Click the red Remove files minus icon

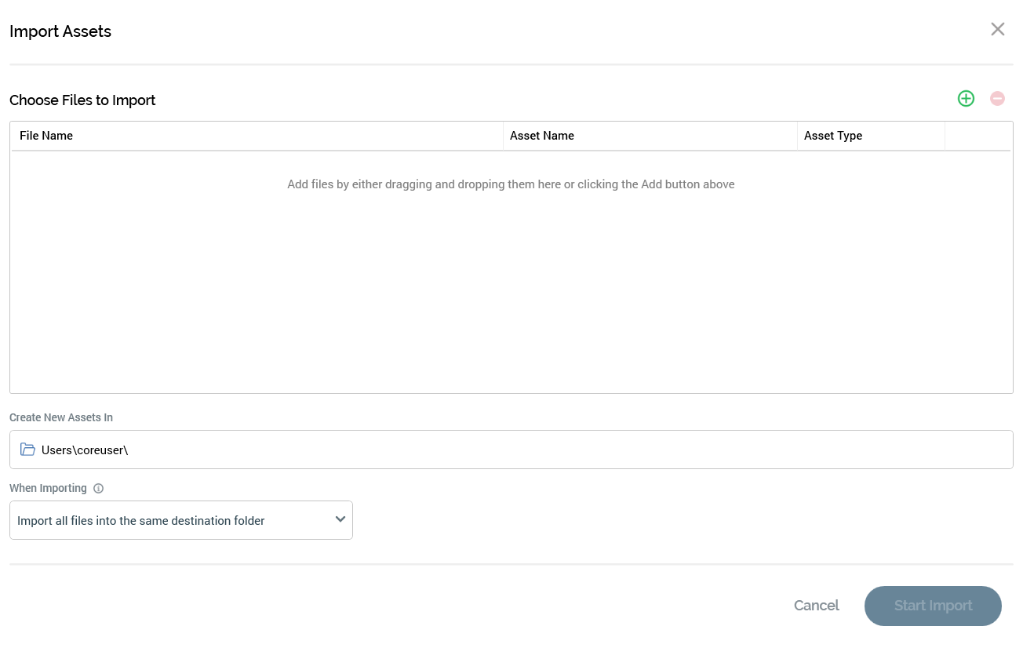tap(997, 99)
